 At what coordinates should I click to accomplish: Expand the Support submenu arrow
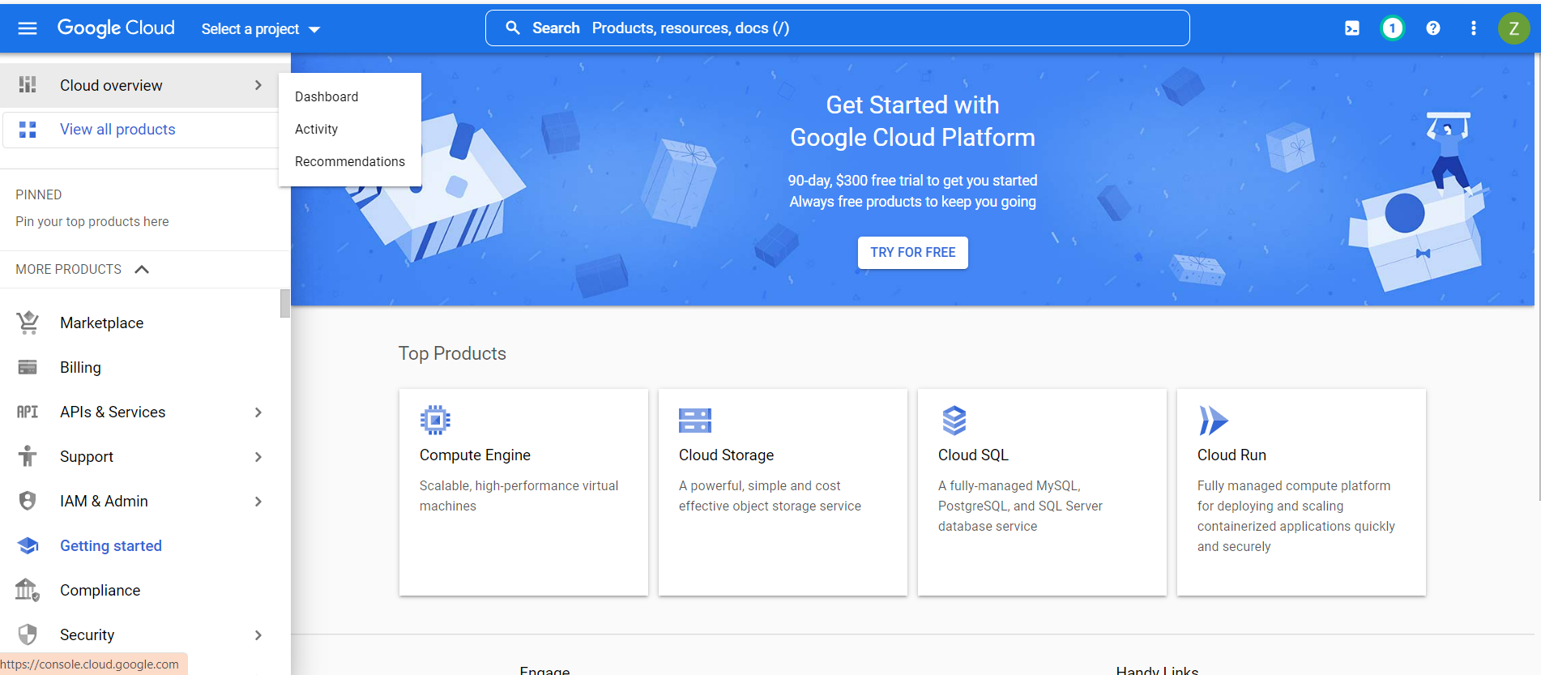[258, 457]
